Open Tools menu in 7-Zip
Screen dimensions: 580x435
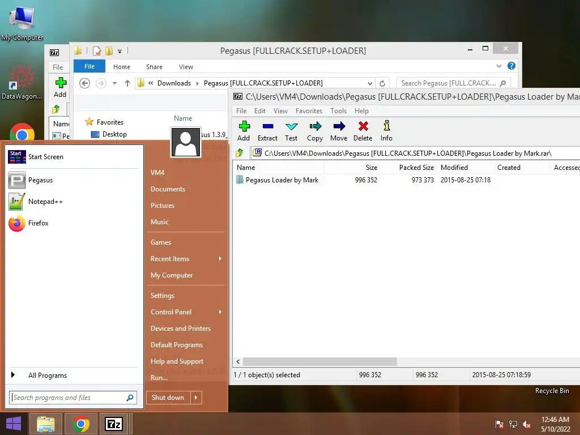coord(338,111)
